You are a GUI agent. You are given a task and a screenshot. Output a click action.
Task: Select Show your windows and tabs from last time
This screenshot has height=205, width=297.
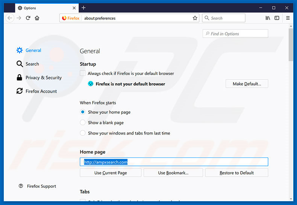[83, 133]
